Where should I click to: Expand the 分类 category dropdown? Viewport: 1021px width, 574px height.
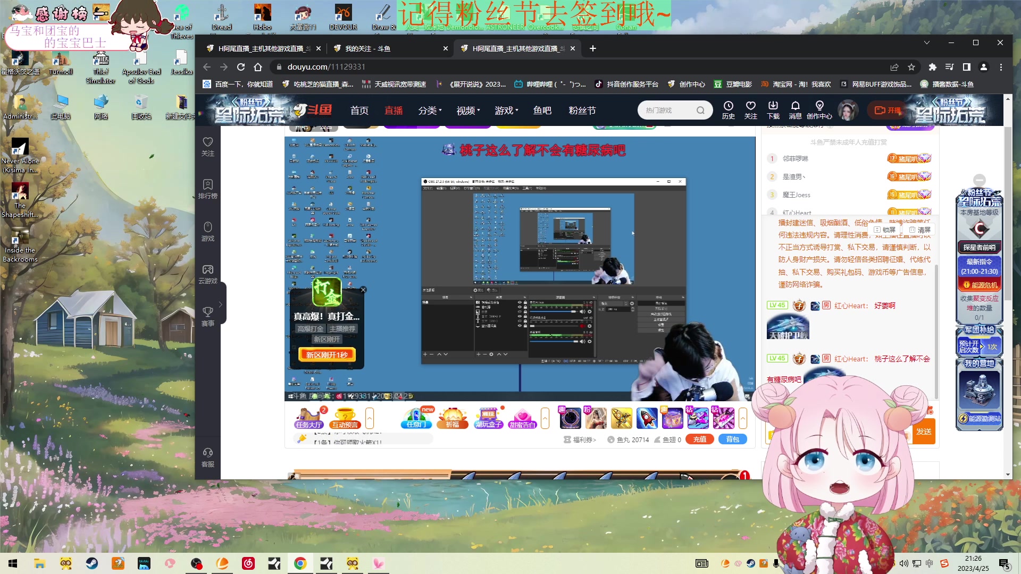(x=430, y=111)
